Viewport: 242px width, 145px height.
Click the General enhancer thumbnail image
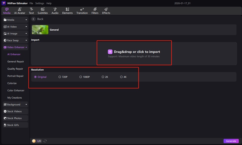pyautogui.click(x=40, y=30)
